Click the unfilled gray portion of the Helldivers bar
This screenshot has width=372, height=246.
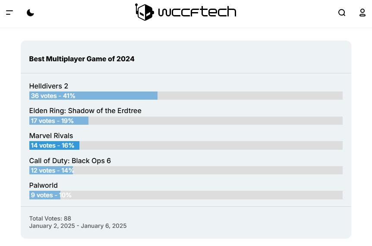point(250,96)
